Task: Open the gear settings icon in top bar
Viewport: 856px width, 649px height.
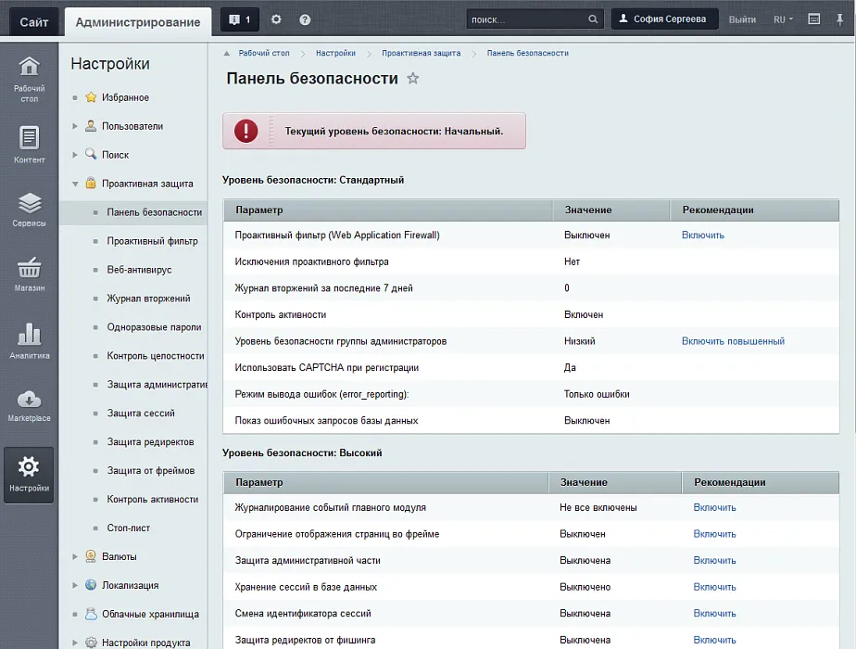Action: pyautogui.click(x=276, y=19)
